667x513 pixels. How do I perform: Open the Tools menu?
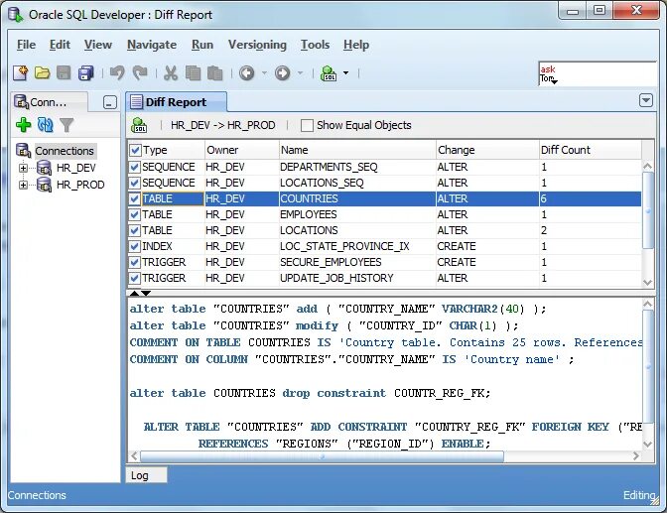[x=316, y=45]
